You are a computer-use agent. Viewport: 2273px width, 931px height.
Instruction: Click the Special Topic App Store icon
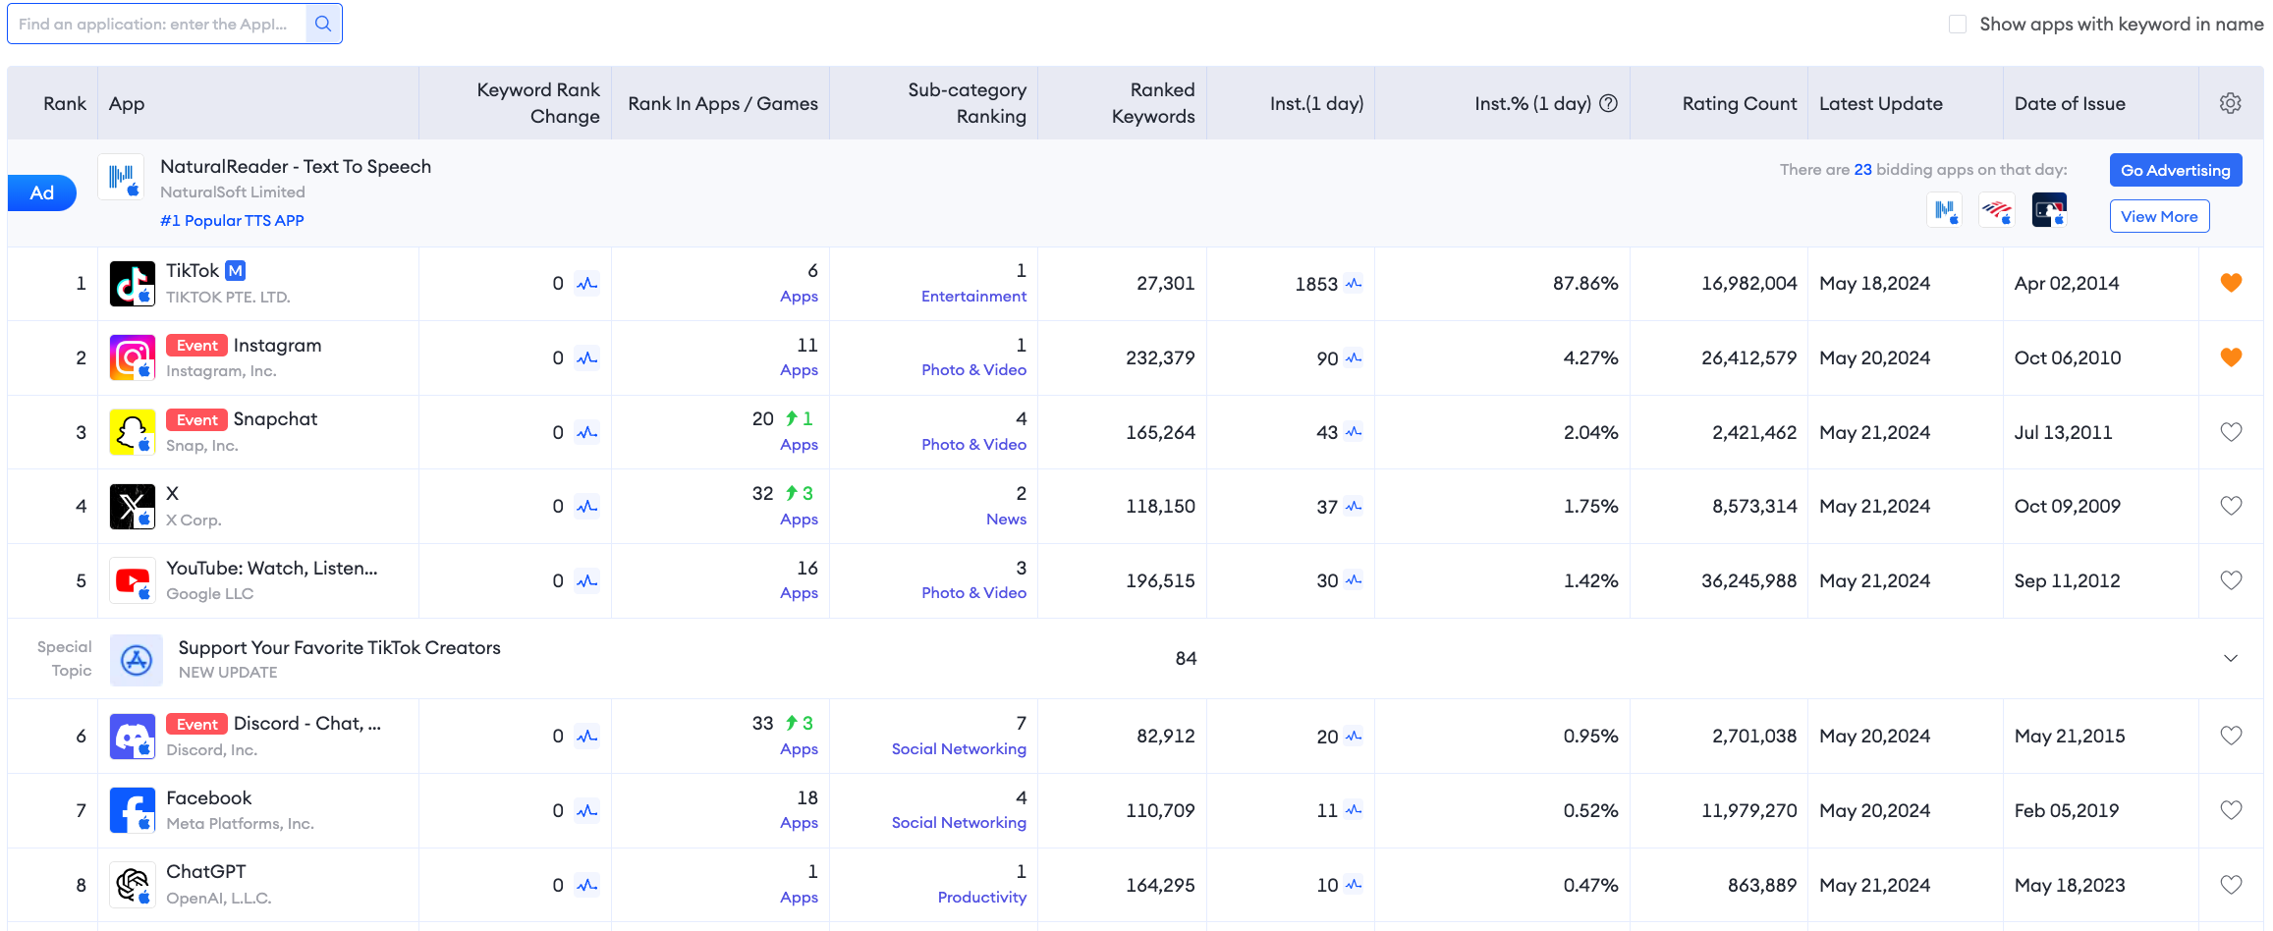click(137, 660)
